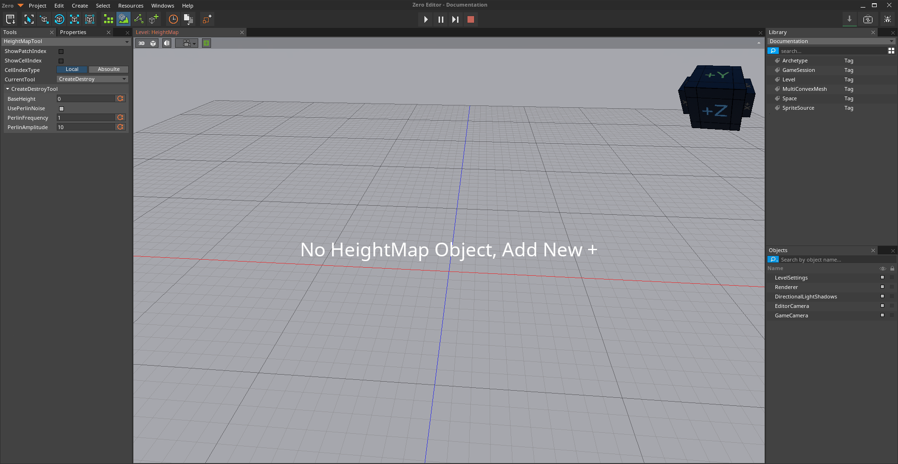Open the Create menu
This screenshot has height=464, width=898.
tap(80, 6)
